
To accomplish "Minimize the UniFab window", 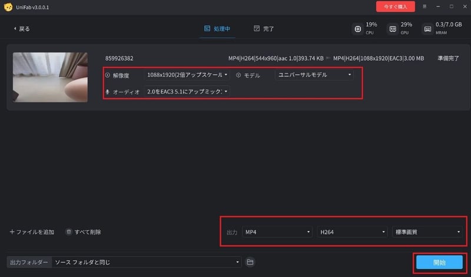I will tap(438, 6).
